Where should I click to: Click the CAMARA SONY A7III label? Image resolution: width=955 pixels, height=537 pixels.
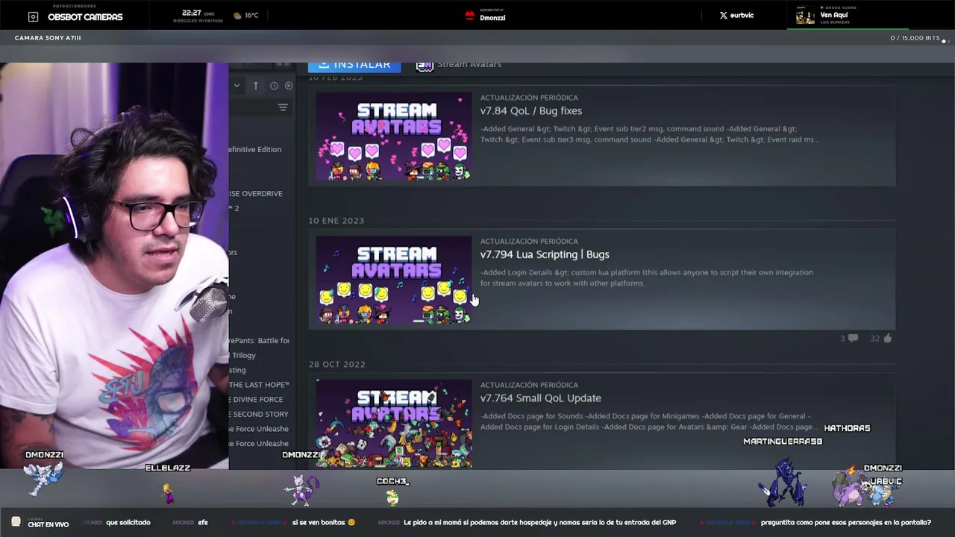point(48,38)
